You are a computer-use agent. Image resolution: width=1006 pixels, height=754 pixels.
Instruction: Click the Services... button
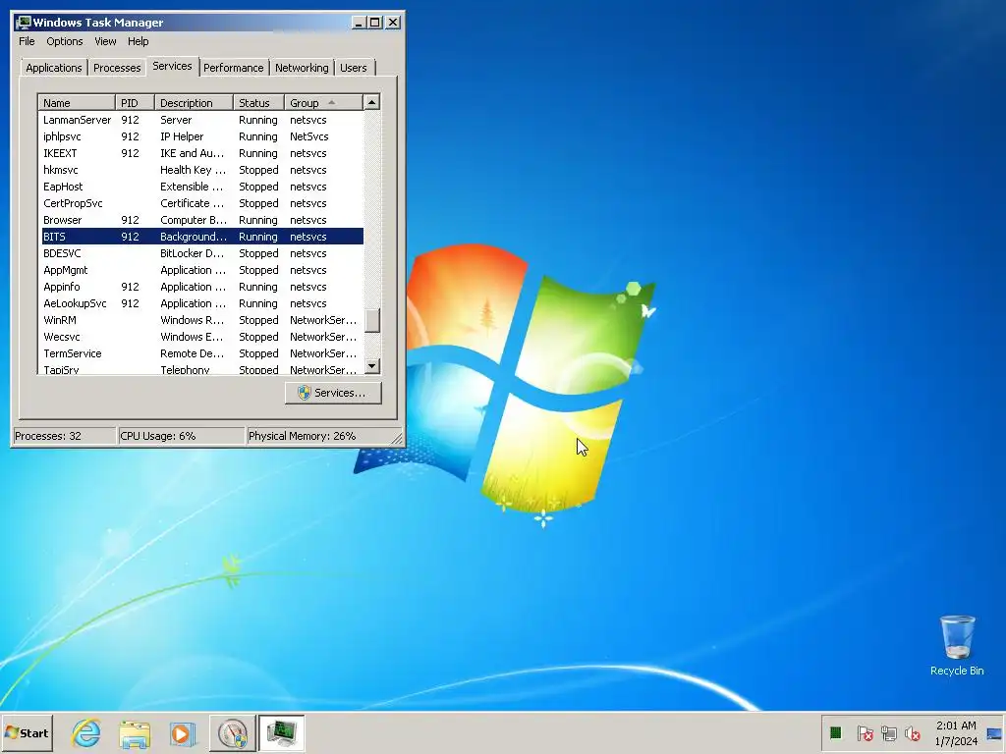click(x=333, y=393)
